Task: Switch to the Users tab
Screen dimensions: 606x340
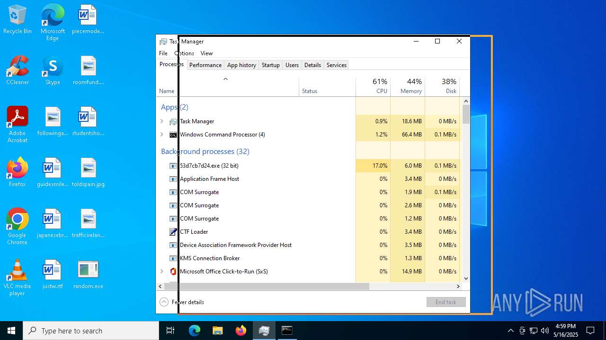Action: click(x=292, y=65)
